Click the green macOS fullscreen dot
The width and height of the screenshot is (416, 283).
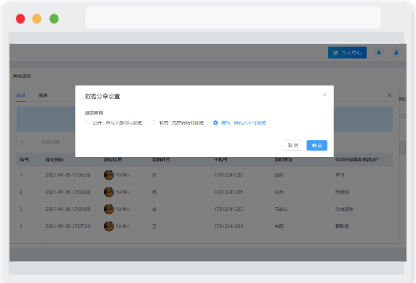click(54, 19)
